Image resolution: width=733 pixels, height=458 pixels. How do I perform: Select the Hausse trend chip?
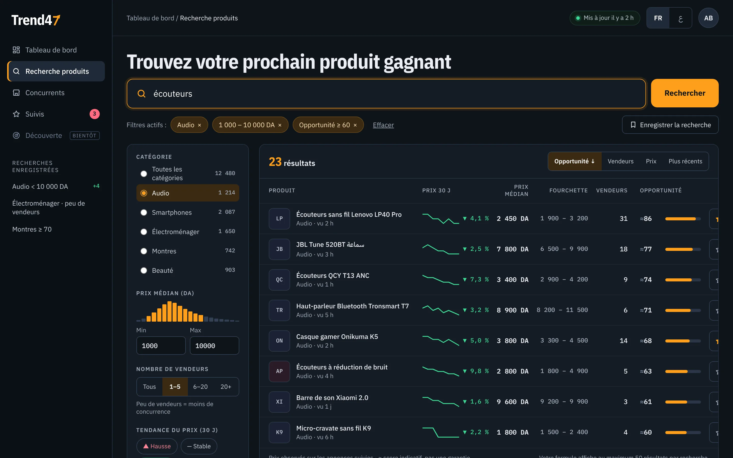[157, 446]
